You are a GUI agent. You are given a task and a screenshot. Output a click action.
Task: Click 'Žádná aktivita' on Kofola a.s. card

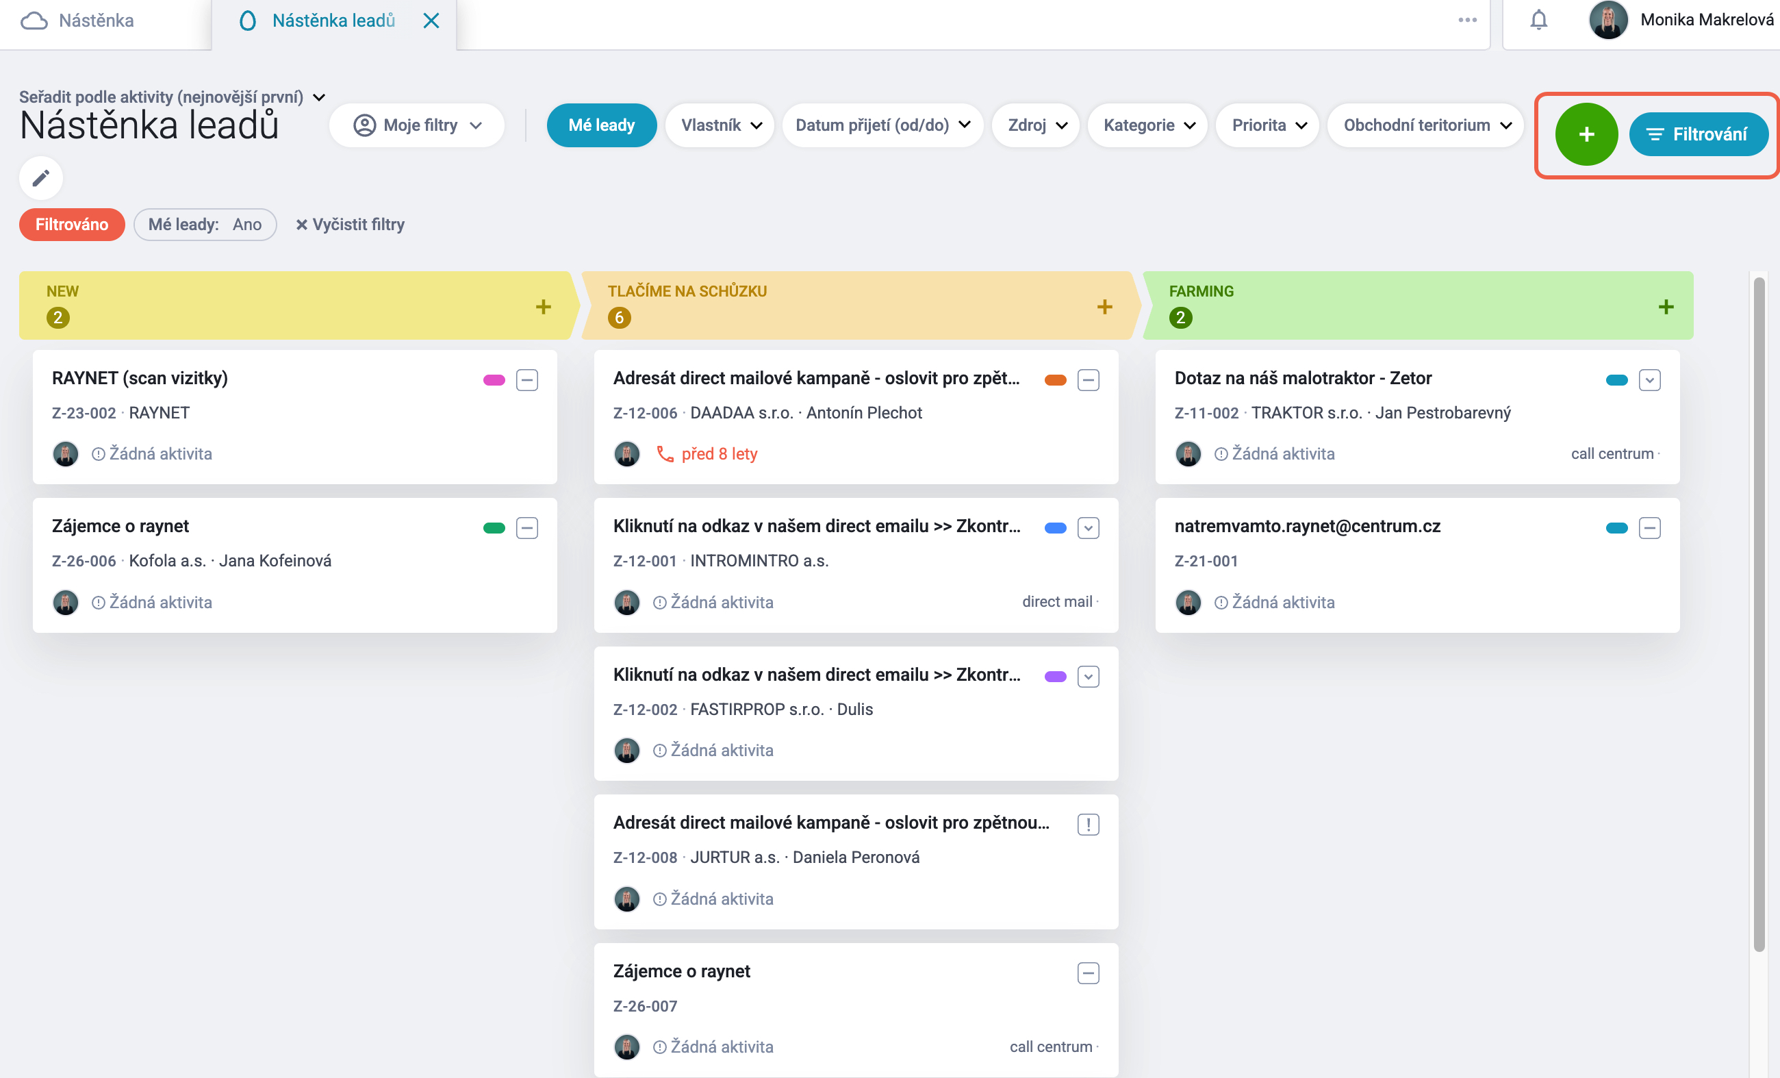tap(160, 602)
